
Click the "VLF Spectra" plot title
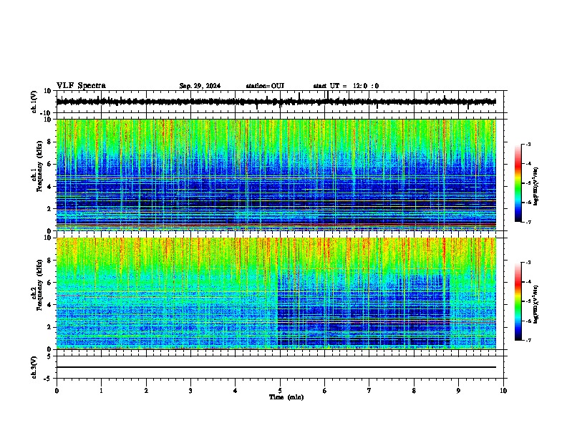click(x=81, y=86)
